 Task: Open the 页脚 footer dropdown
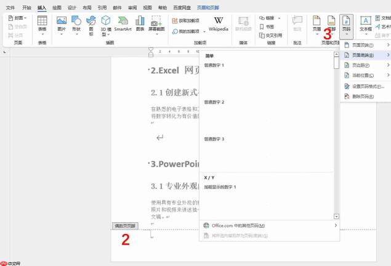pyautogui.click(x=331, y=25)
